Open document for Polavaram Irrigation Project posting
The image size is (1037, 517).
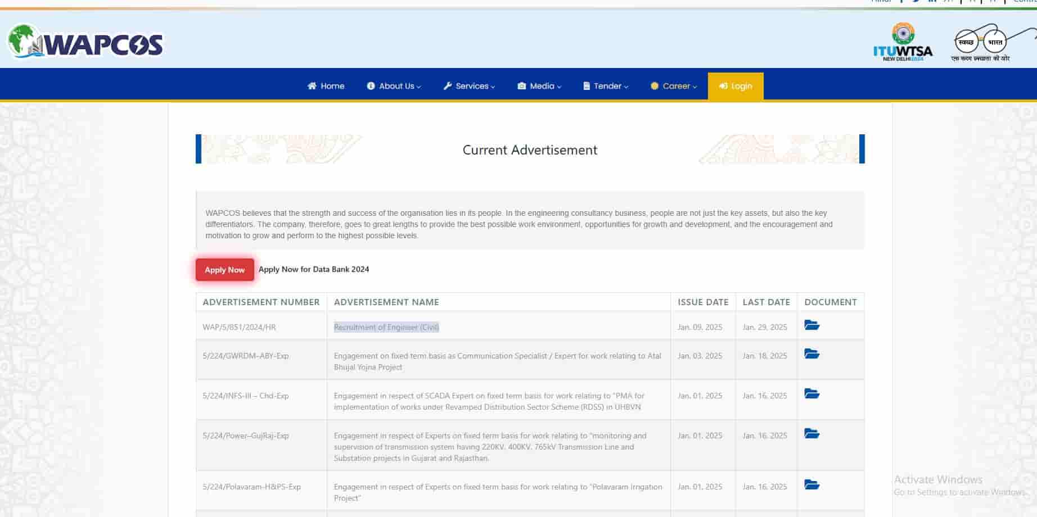(811, 486)
